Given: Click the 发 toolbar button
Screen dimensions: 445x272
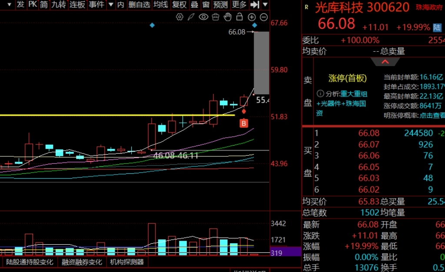Looking at the screenshot, I should click(x=20, y=4).
